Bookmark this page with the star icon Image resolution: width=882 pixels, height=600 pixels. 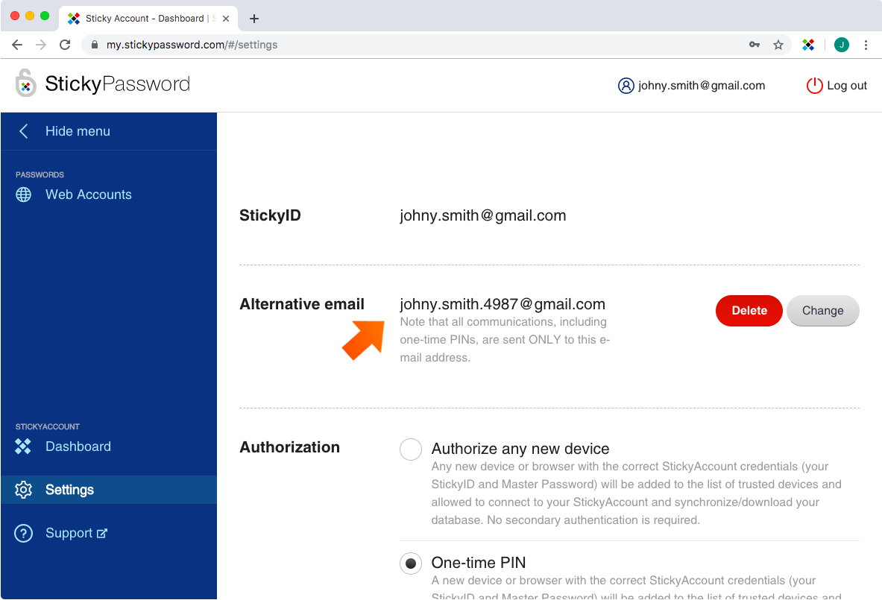(778, 45)
